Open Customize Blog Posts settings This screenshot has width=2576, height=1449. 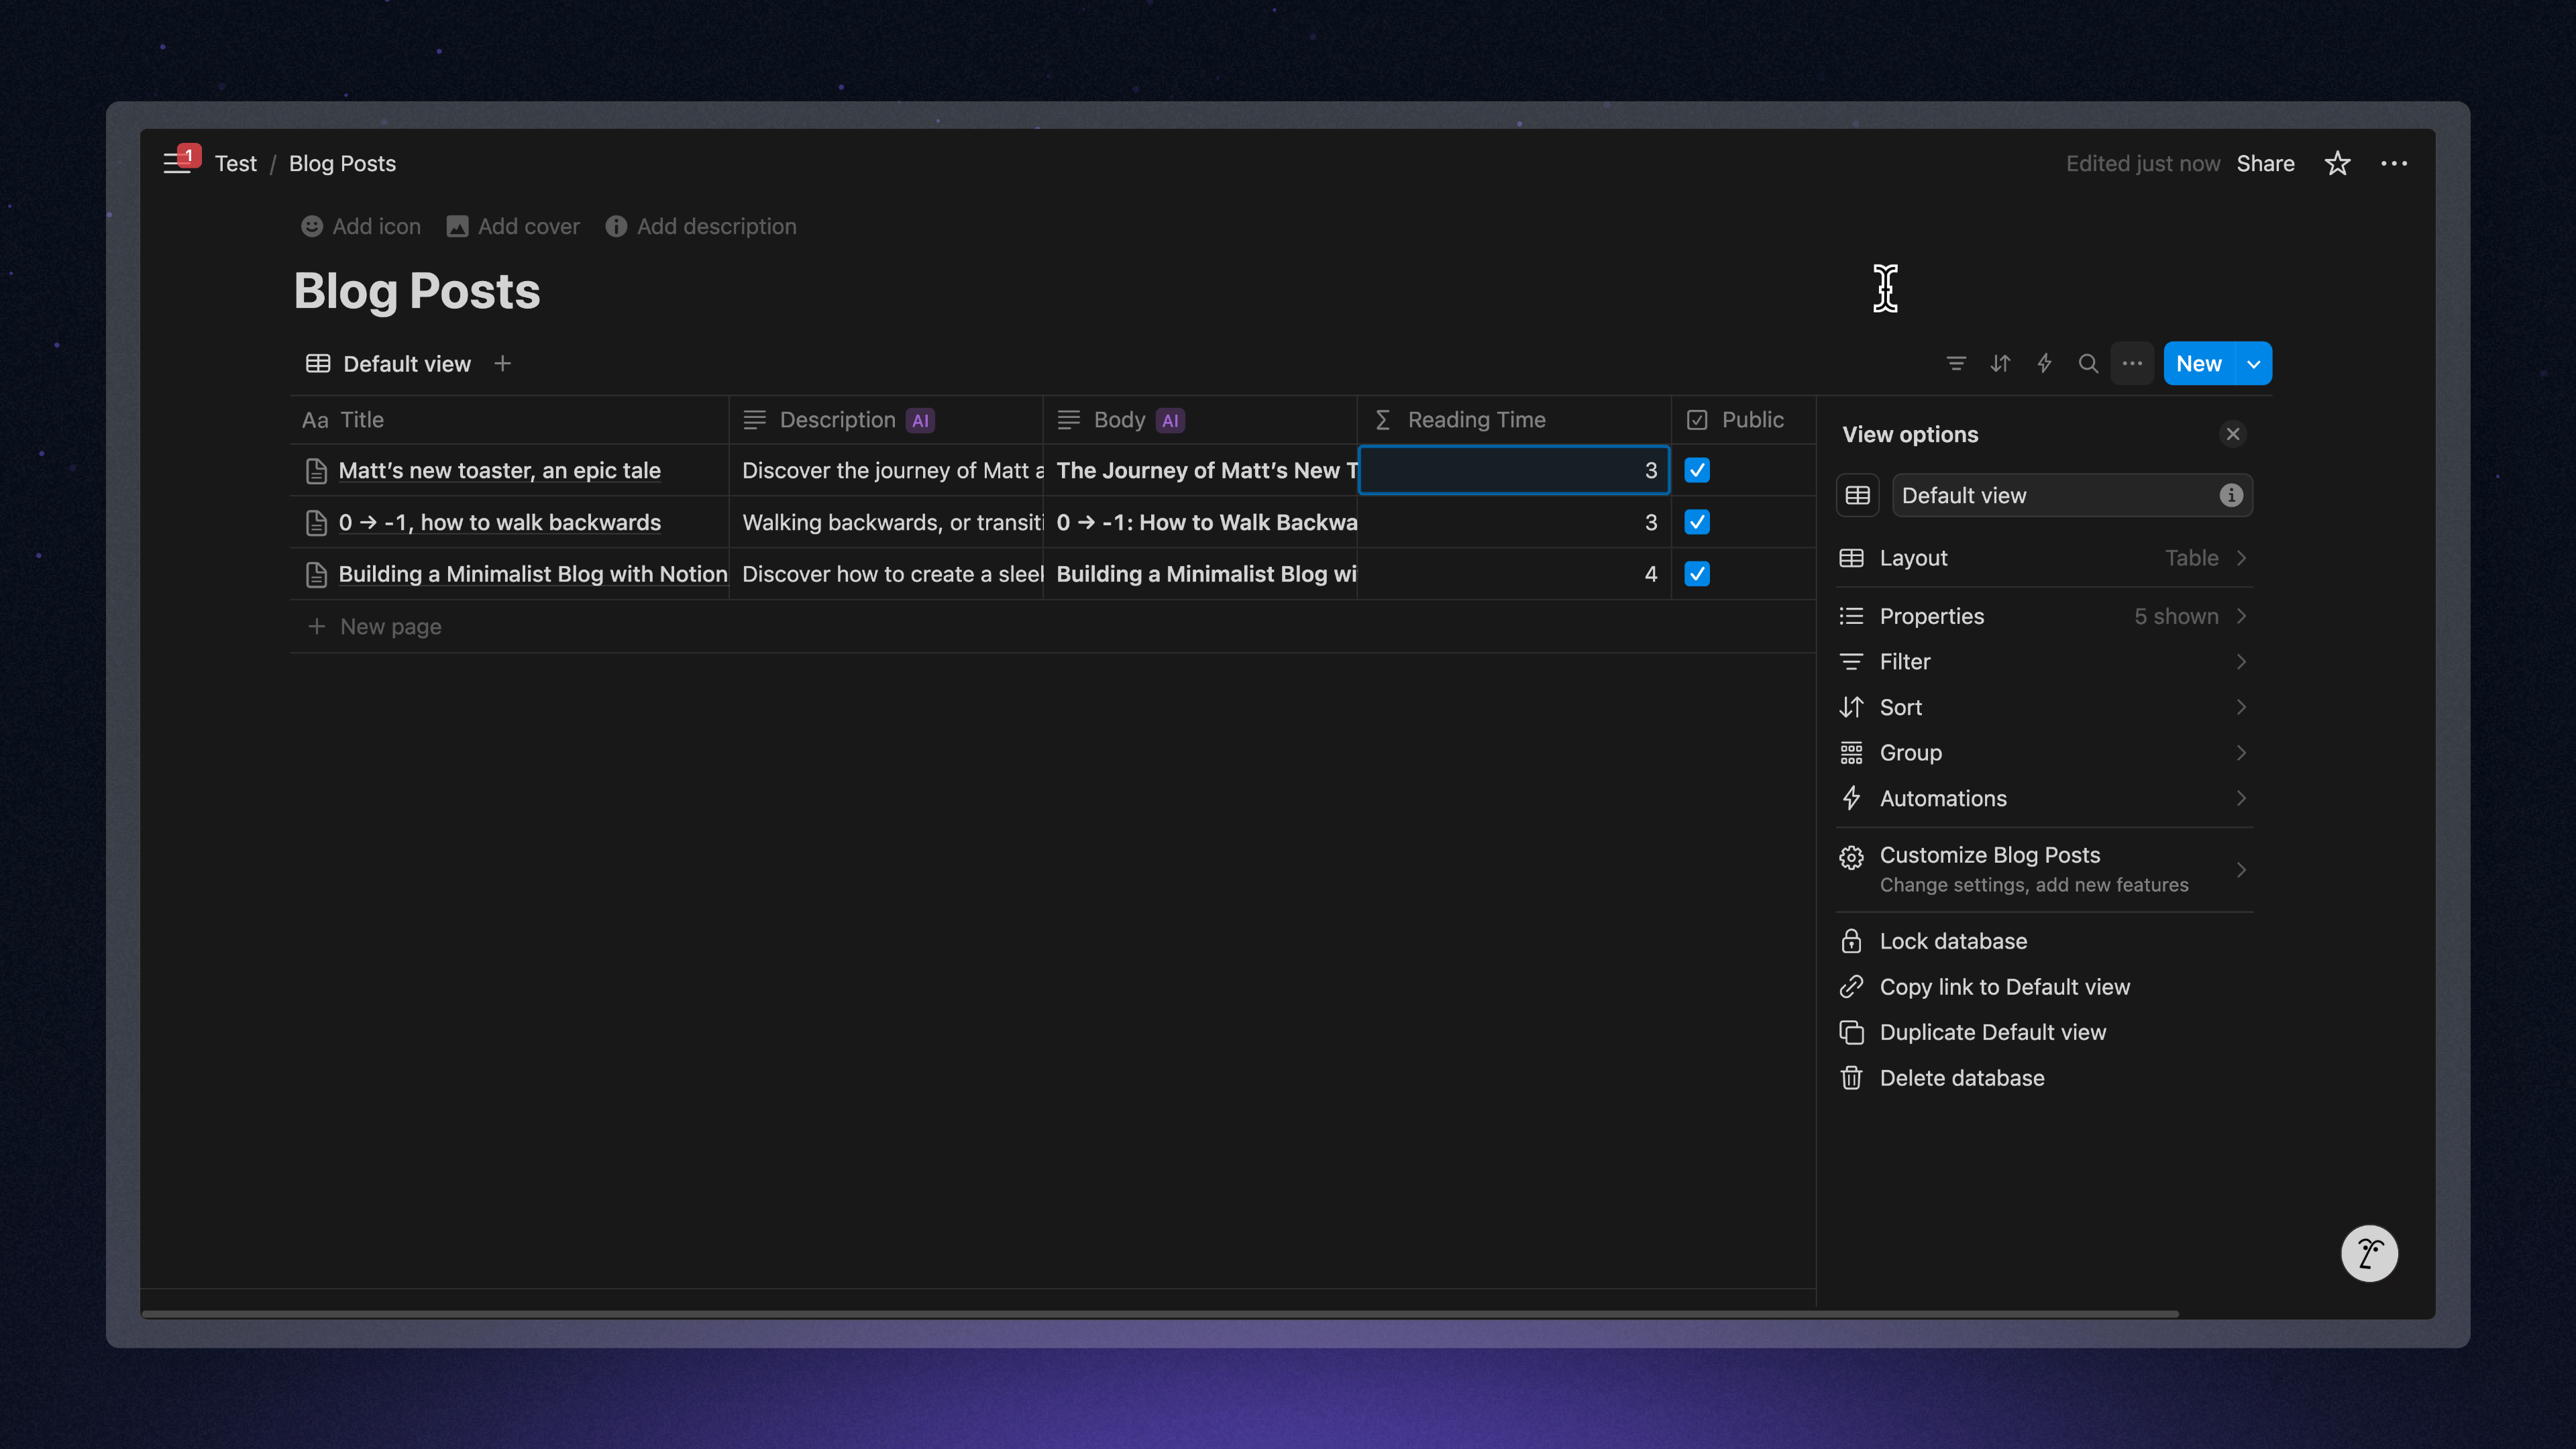(x=2044, y=870)
